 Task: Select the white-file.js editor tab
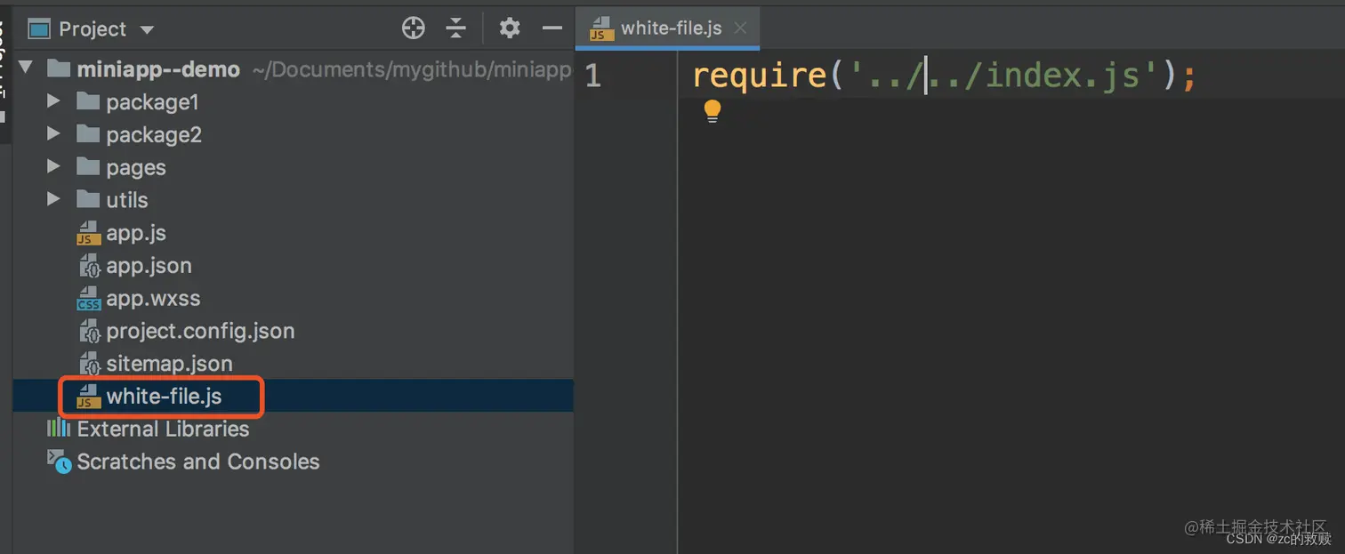(668, 28)
